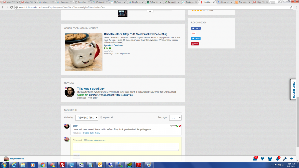Click the dolphinmods username in bottom bar
Screen dimensions: 299x168
17,159
